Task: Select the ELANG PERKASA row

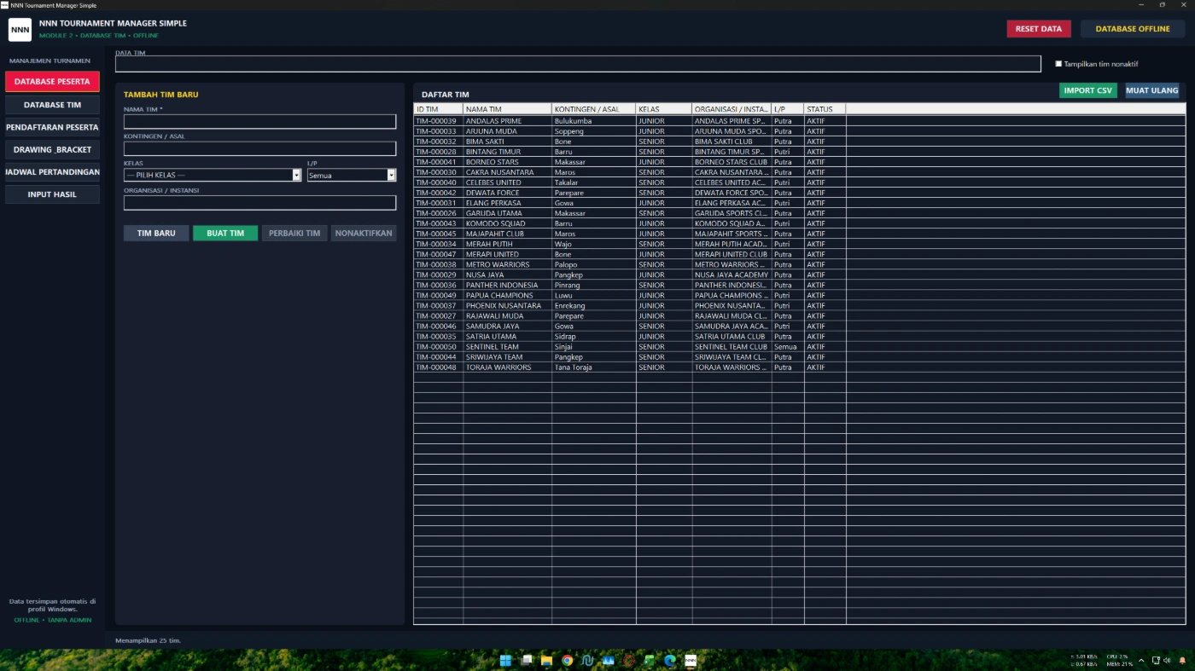Action: [x=800, y=203]
